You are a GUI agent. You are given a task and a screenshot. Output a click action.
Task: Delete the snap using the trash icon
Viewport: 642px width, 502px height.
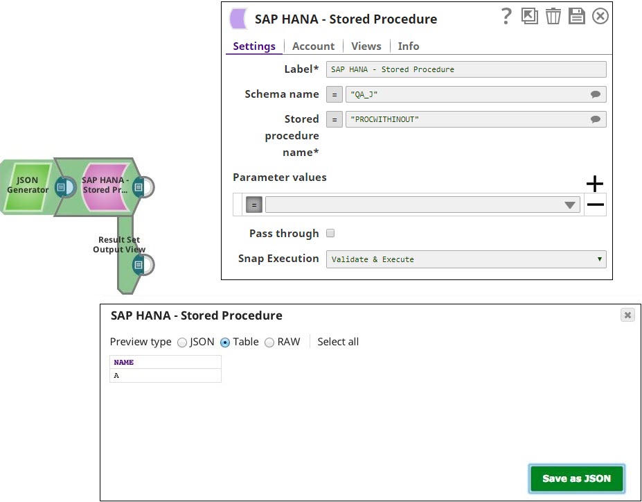click(x=553, y=17)
